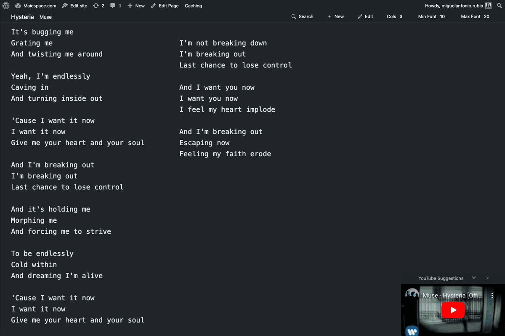Click Edit site in admin bar
This screenshot has height=336, width=505.
(75, 5)
